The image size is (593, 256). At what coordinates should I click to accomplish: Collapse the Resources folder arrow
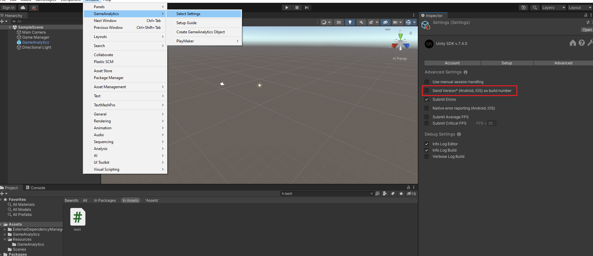click(5, 239)
